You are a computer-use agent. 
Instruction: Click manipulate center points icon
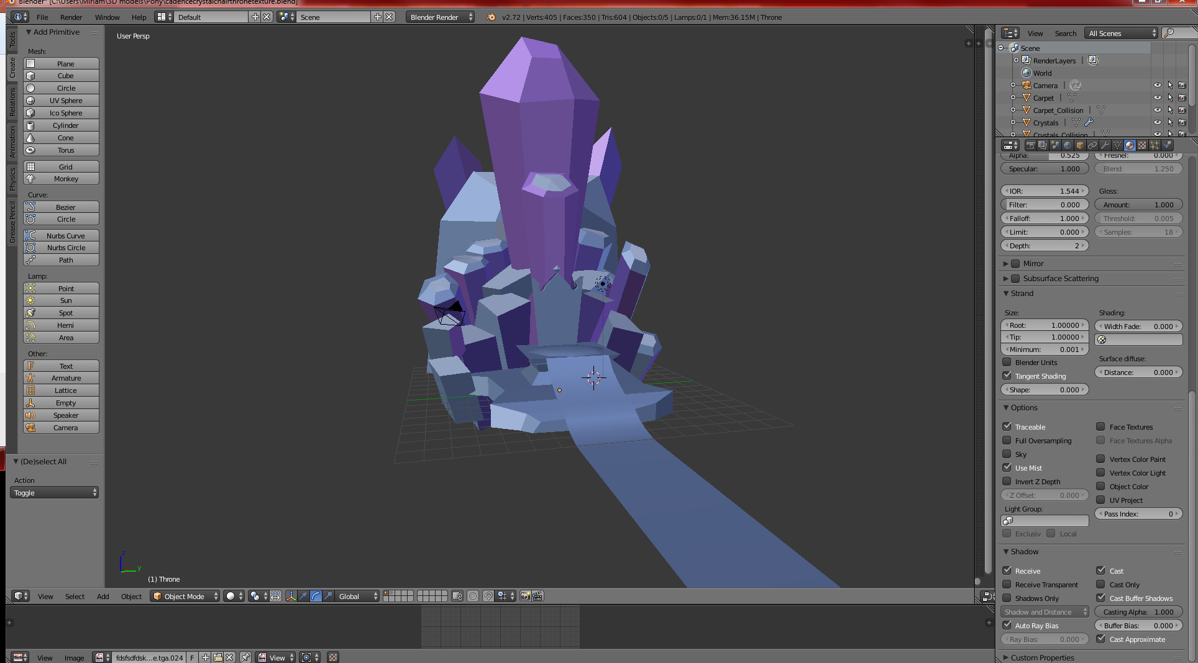click(x=275, y=596)
